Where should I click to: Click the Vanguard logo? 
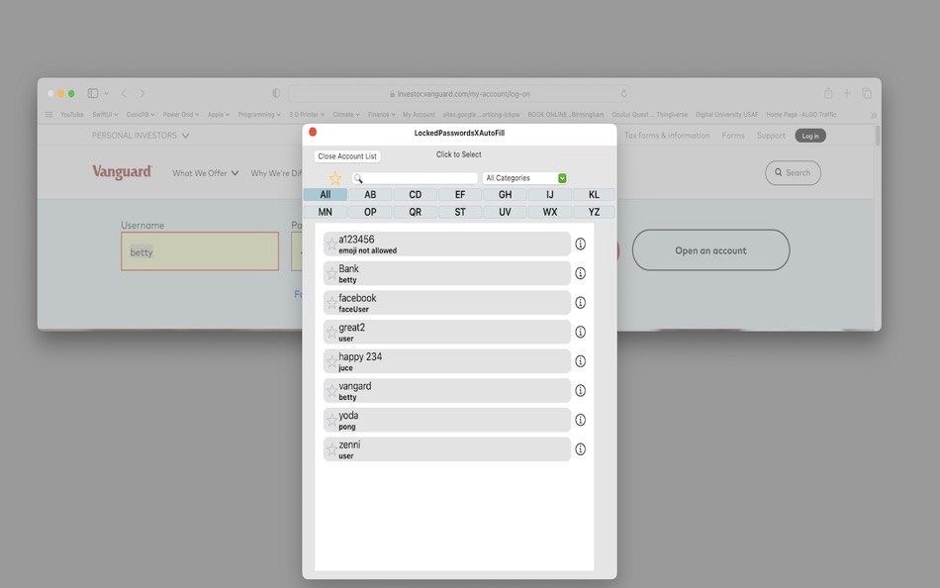122,172
